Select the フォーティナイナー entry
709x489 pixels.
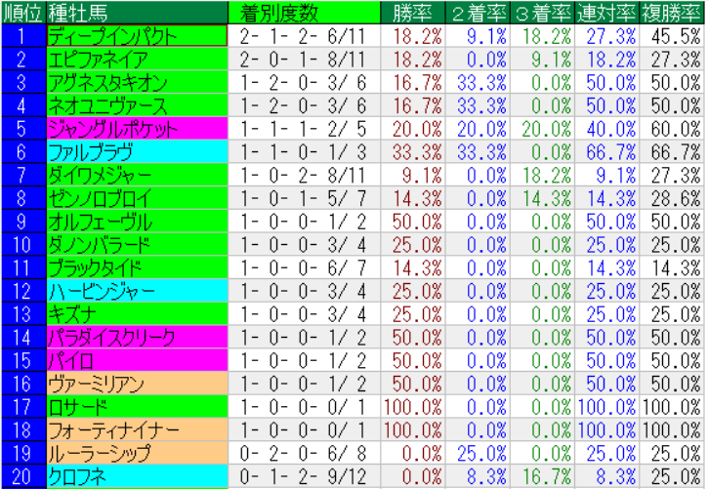coord(137,429)
